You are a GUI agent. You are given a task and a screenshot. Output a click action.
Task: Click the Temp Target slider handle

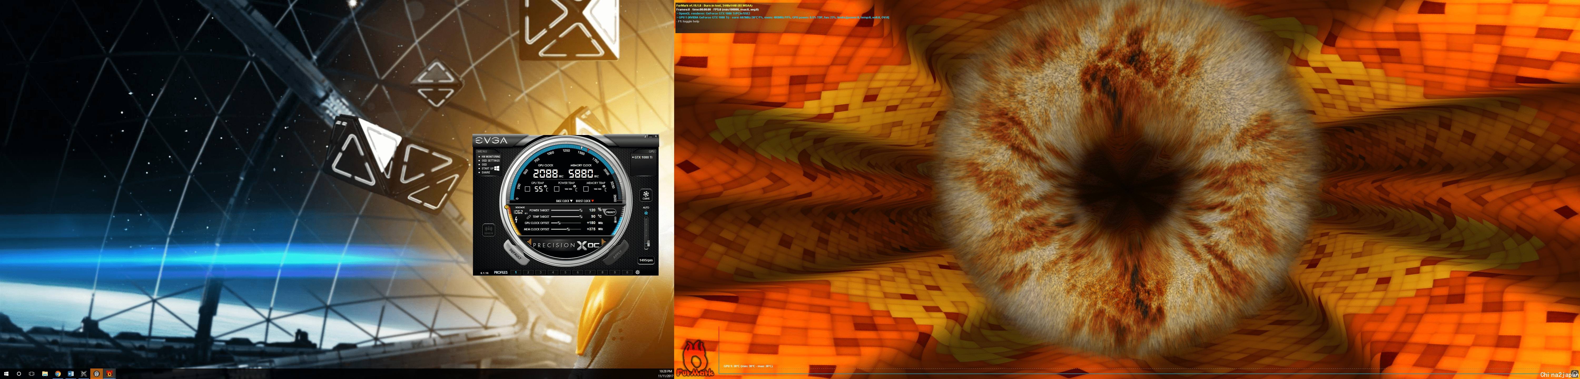(x=581, y=217)
